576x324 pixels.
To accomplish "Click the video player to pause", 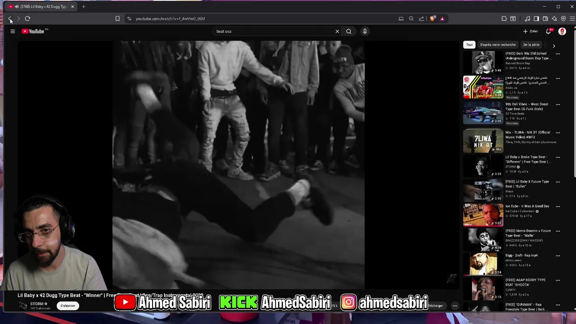I will pyautogui.click(x=238, y=164).
